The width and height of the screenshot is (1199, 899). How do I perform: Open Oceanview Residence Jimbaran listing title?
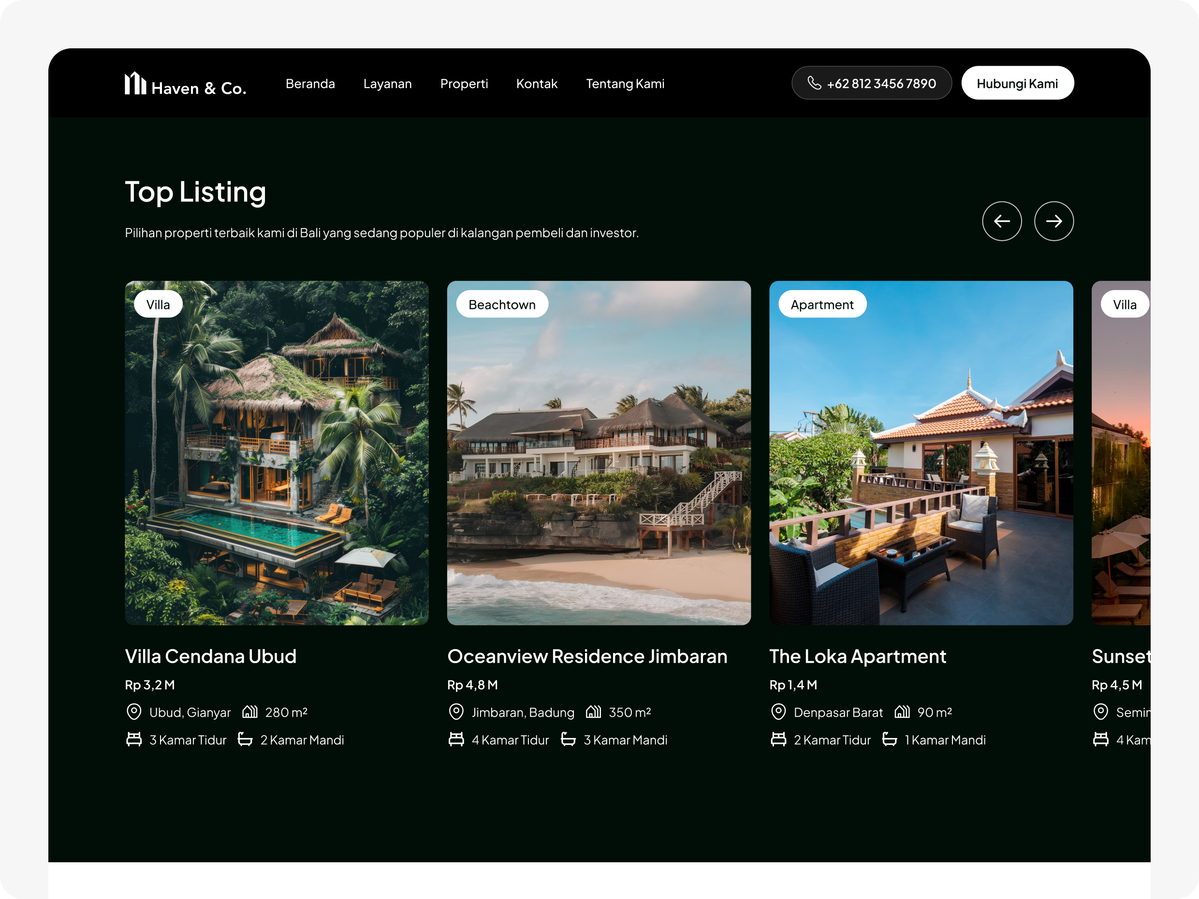[x=587, y=656]
